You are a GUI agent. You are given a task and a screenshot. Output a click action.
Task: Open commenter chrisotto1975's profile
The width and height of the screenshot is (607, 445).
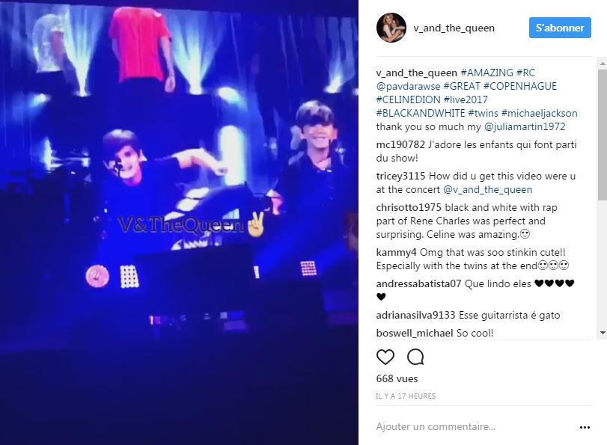[409, 208]
